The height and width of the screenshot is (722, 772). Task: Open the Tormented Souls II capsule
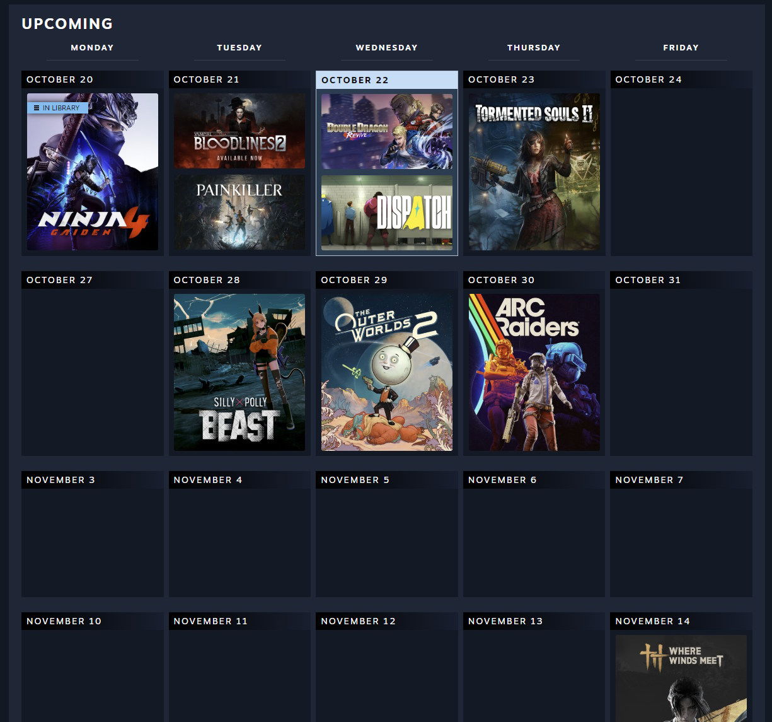click(x=534, y=172)
